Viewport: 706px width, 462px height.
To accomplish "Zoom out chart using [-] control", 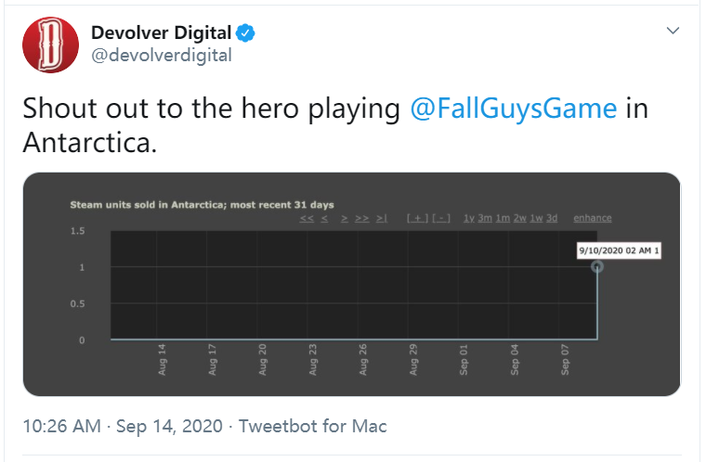I will point(441,218).
